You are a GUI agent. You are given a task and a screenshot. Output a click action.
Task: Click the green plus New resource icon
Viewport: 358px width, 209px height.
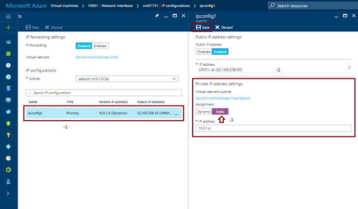(8, 27)
